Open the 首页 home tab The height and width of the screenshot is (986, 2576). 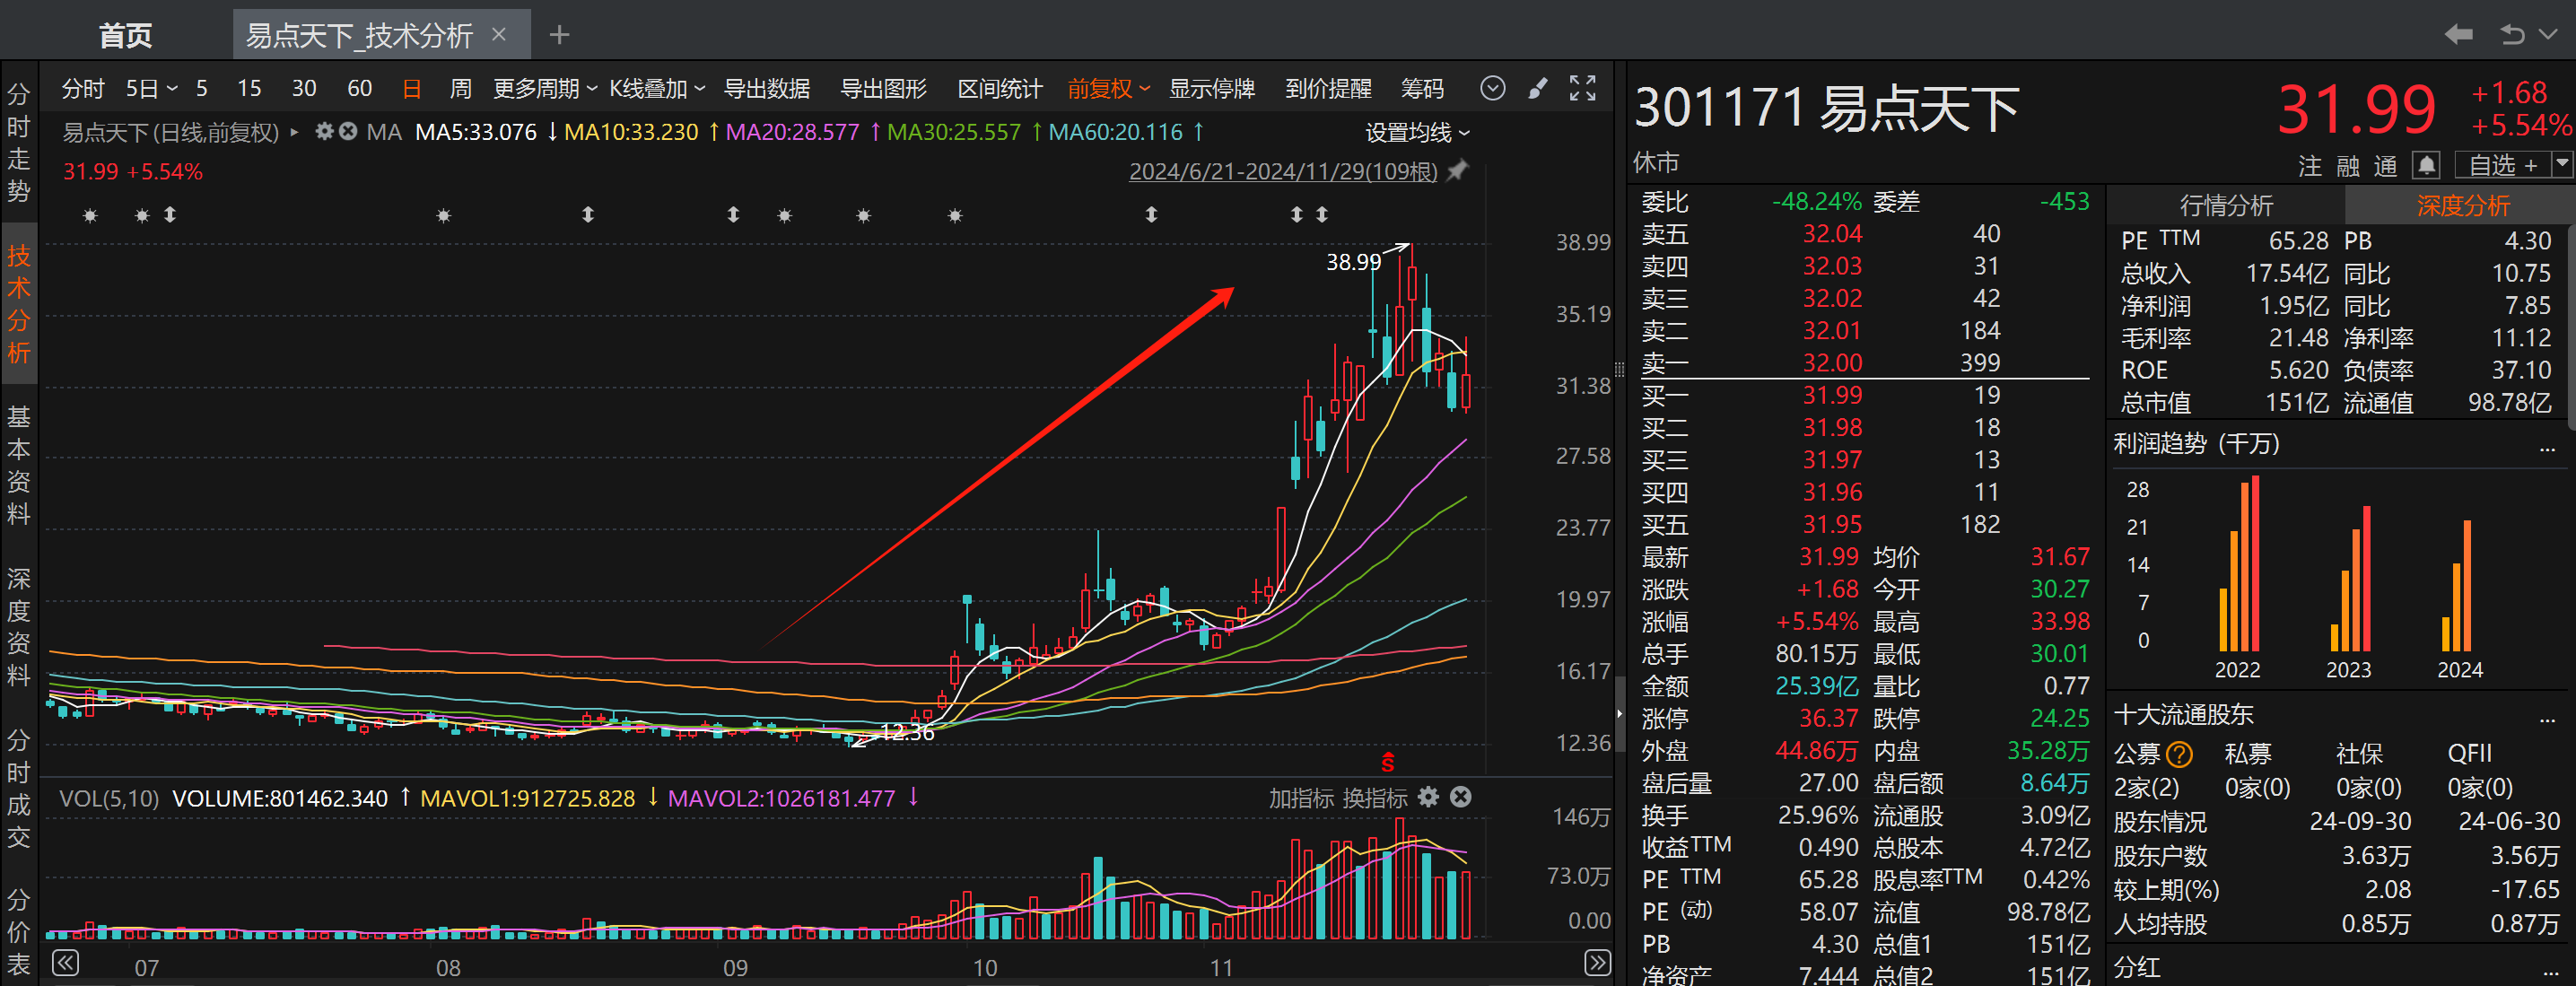point(125,36)
